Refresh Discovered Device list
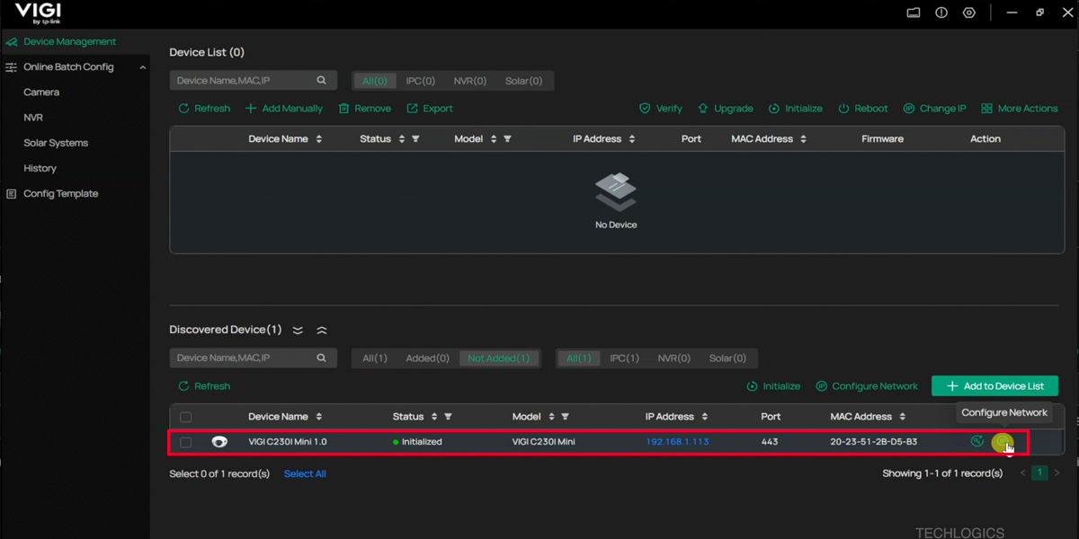 pos(204,386)
